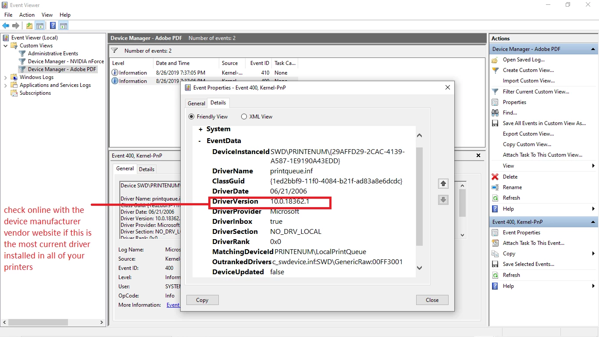Click Import Custom View action
Screen dimensions: 599x337
[528, 81]
